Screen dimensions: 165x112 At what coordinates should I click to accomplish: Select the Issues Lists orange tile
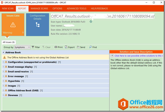point(13,25)
